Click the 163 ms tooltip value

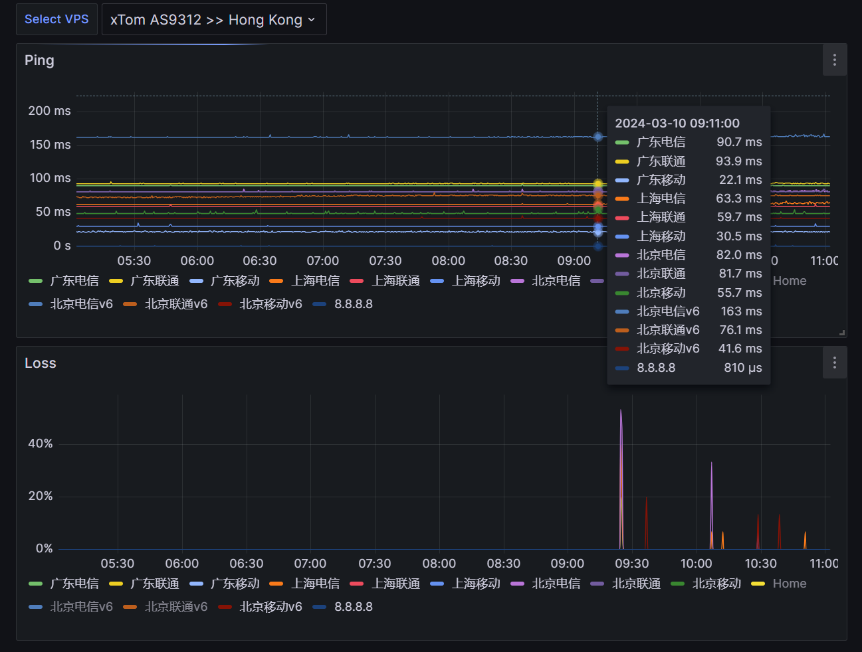(741, 311)
